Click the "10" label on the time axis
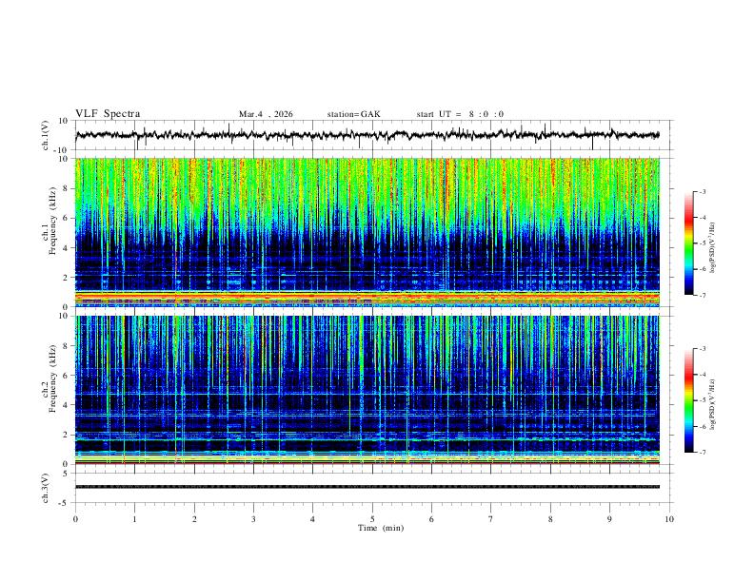Image resolution: width=754 pixels, height=582 pixels. click(x=669, y=519)
